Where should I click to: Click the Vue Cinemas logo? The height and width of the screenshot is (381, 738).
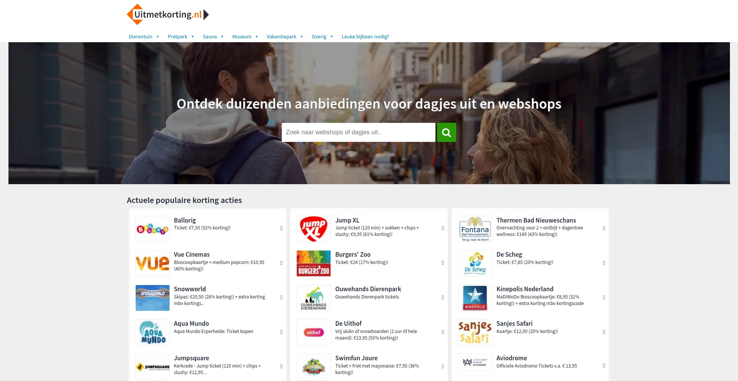[153, 263]
